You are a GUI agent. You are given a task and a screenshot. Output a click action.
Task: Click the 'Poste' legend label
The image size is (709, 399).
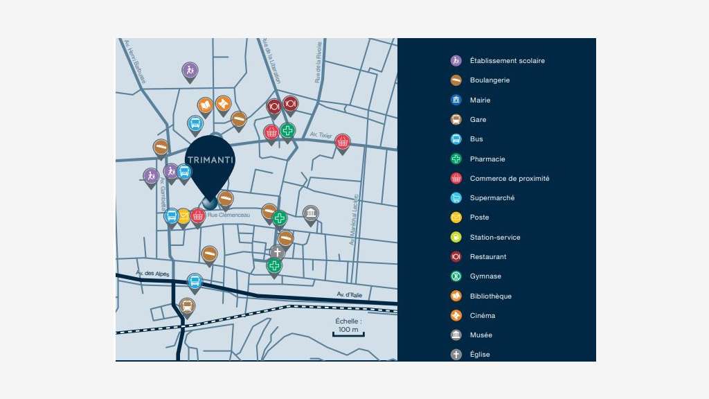(479, 217)
